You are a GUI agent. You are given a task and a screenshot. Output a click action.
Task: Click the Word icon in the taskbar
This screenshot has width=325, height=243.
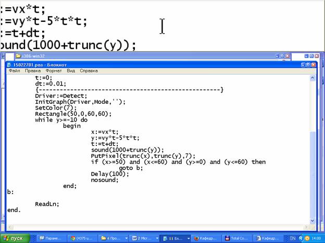(x=134, y=238)
